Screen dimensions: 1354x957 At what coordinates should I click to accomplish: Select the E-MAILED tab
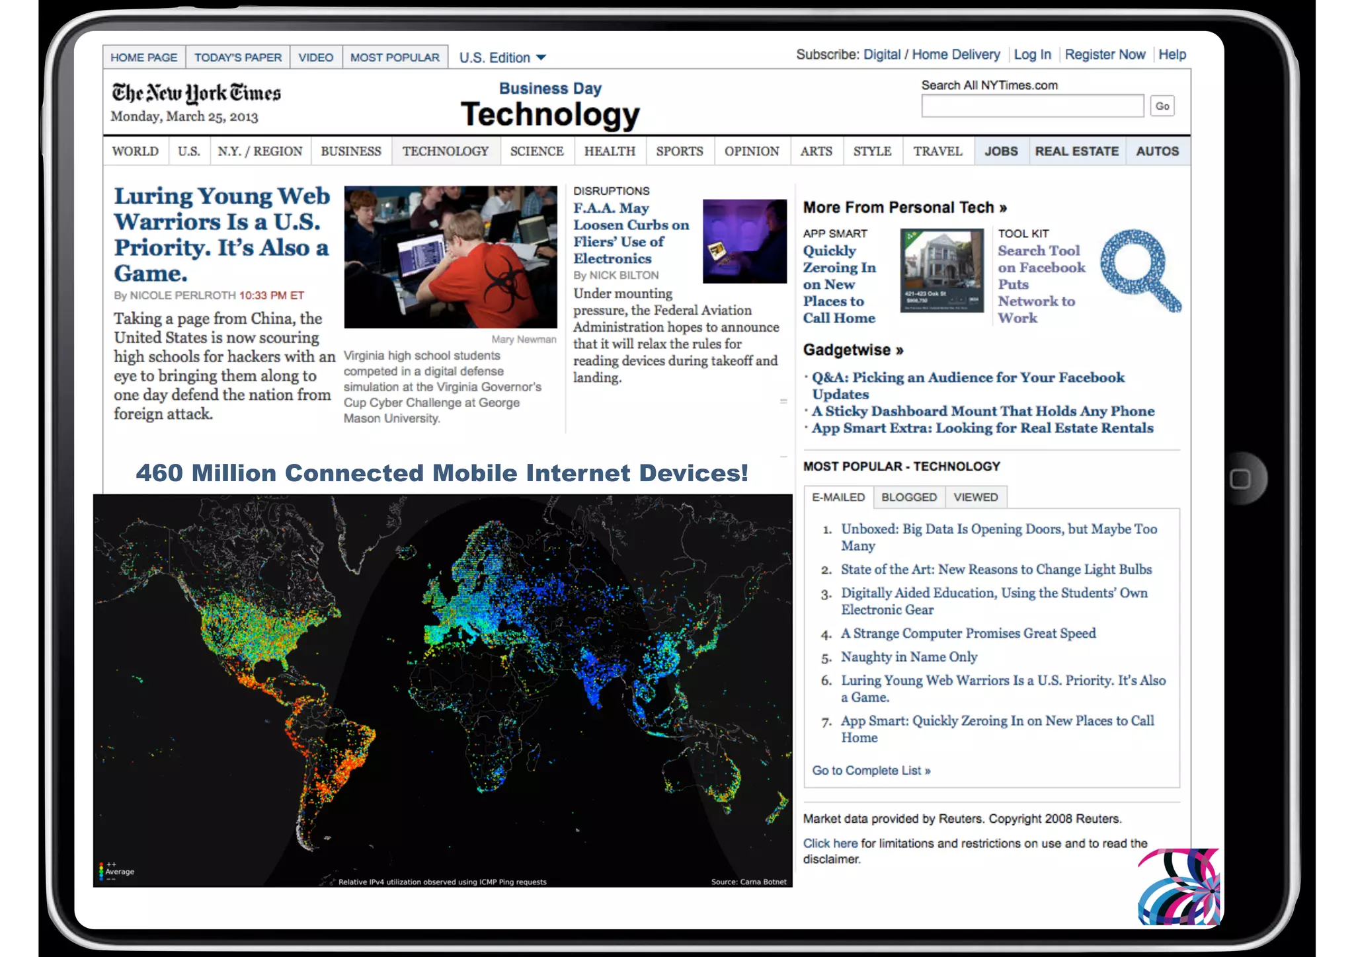838,497
